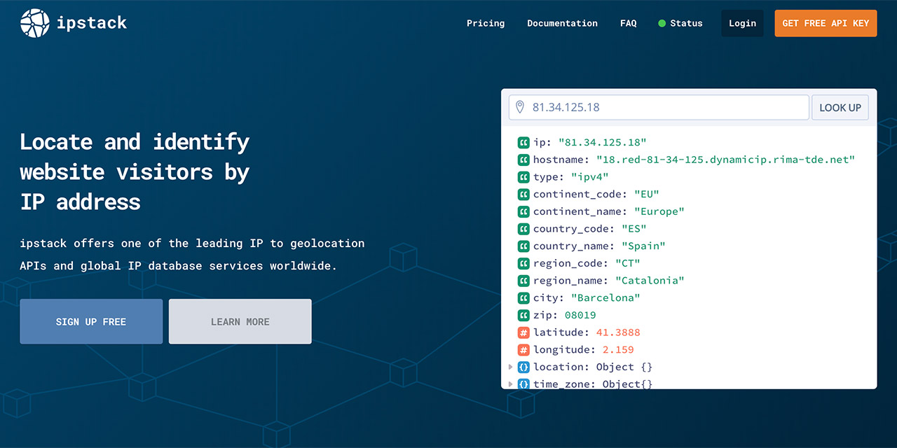Viewport: 897px width, 448px height.
Task: Click the LOOK UP button
Action: click(840, 108)
